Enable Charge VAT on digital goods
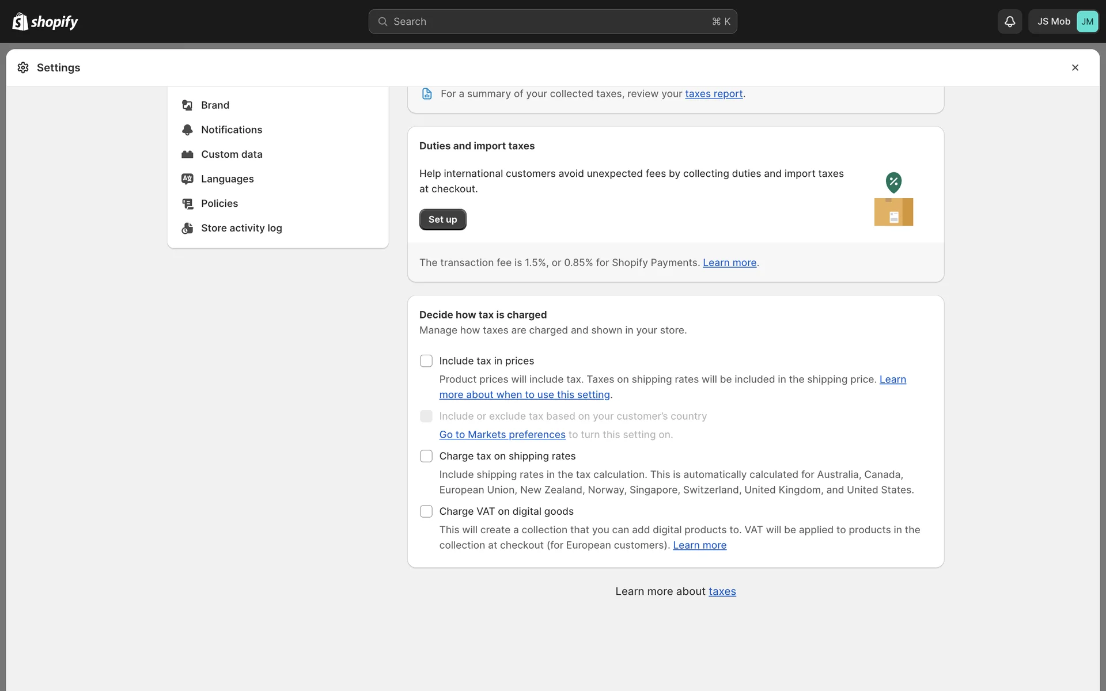Image resolution: width=1106 pixels, height=691 pixels. tap(426, 511)
